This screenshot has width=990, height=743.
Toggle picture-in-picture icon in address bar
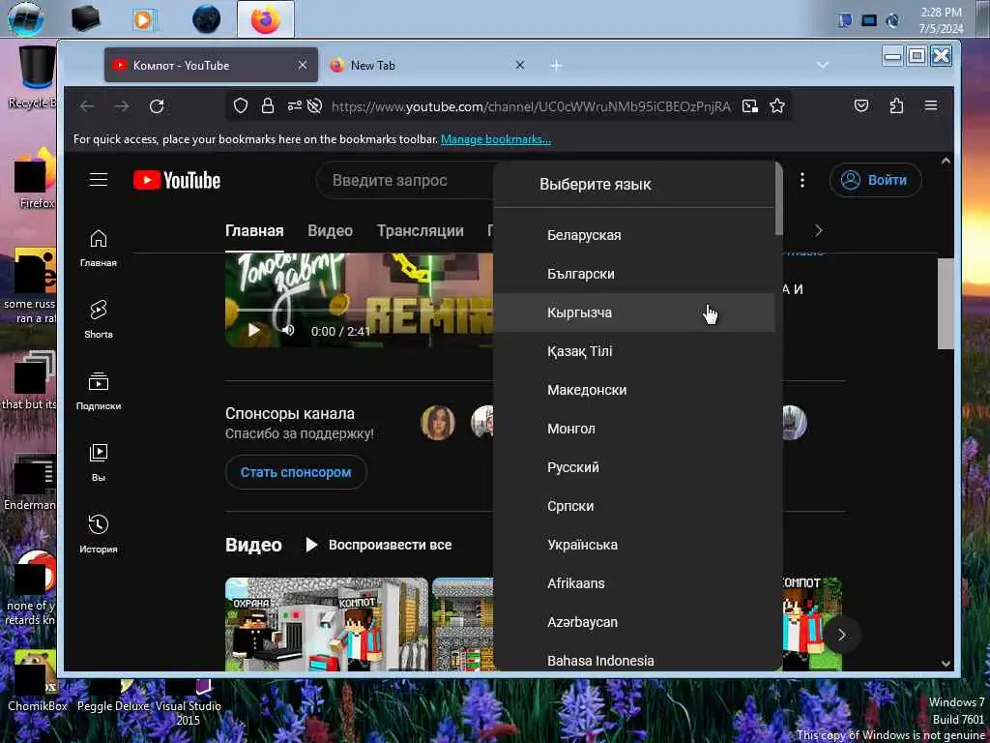[750, 106]
